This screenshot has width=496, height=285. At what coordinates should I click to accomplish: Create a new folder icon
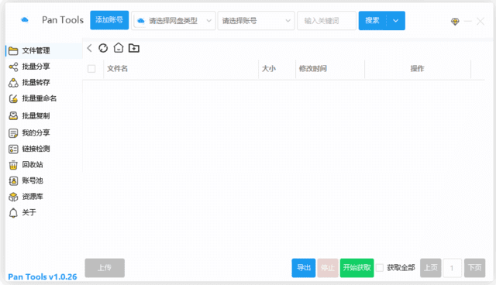coord(134,48)
